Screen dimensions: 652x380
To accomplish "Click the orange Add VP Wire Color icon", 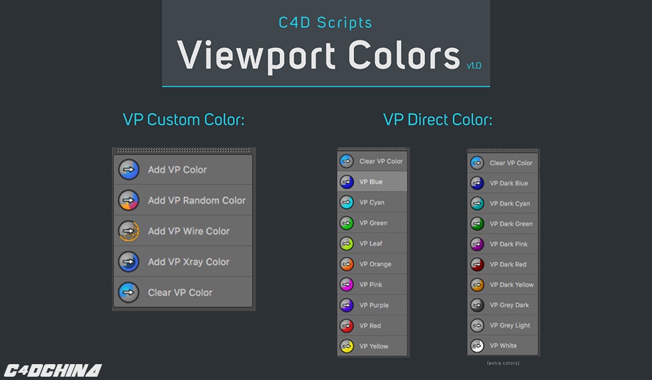I will [128, 231].
